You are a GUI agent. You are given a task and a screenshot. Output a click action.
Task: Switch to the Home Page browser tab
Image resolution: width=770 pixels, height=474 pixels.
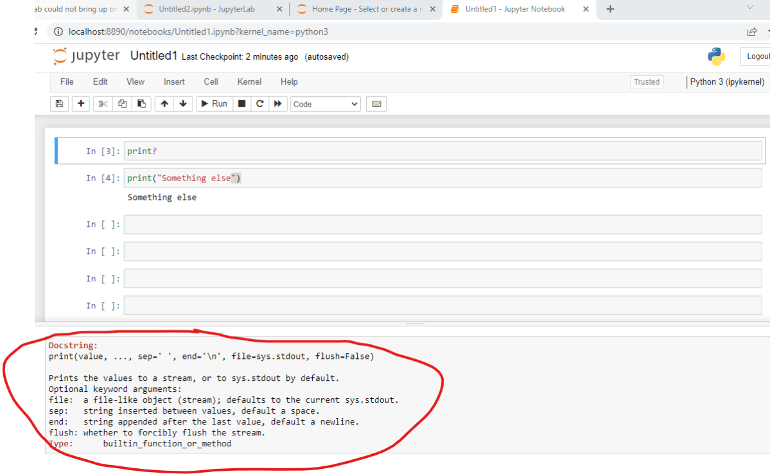pos(367,9)
